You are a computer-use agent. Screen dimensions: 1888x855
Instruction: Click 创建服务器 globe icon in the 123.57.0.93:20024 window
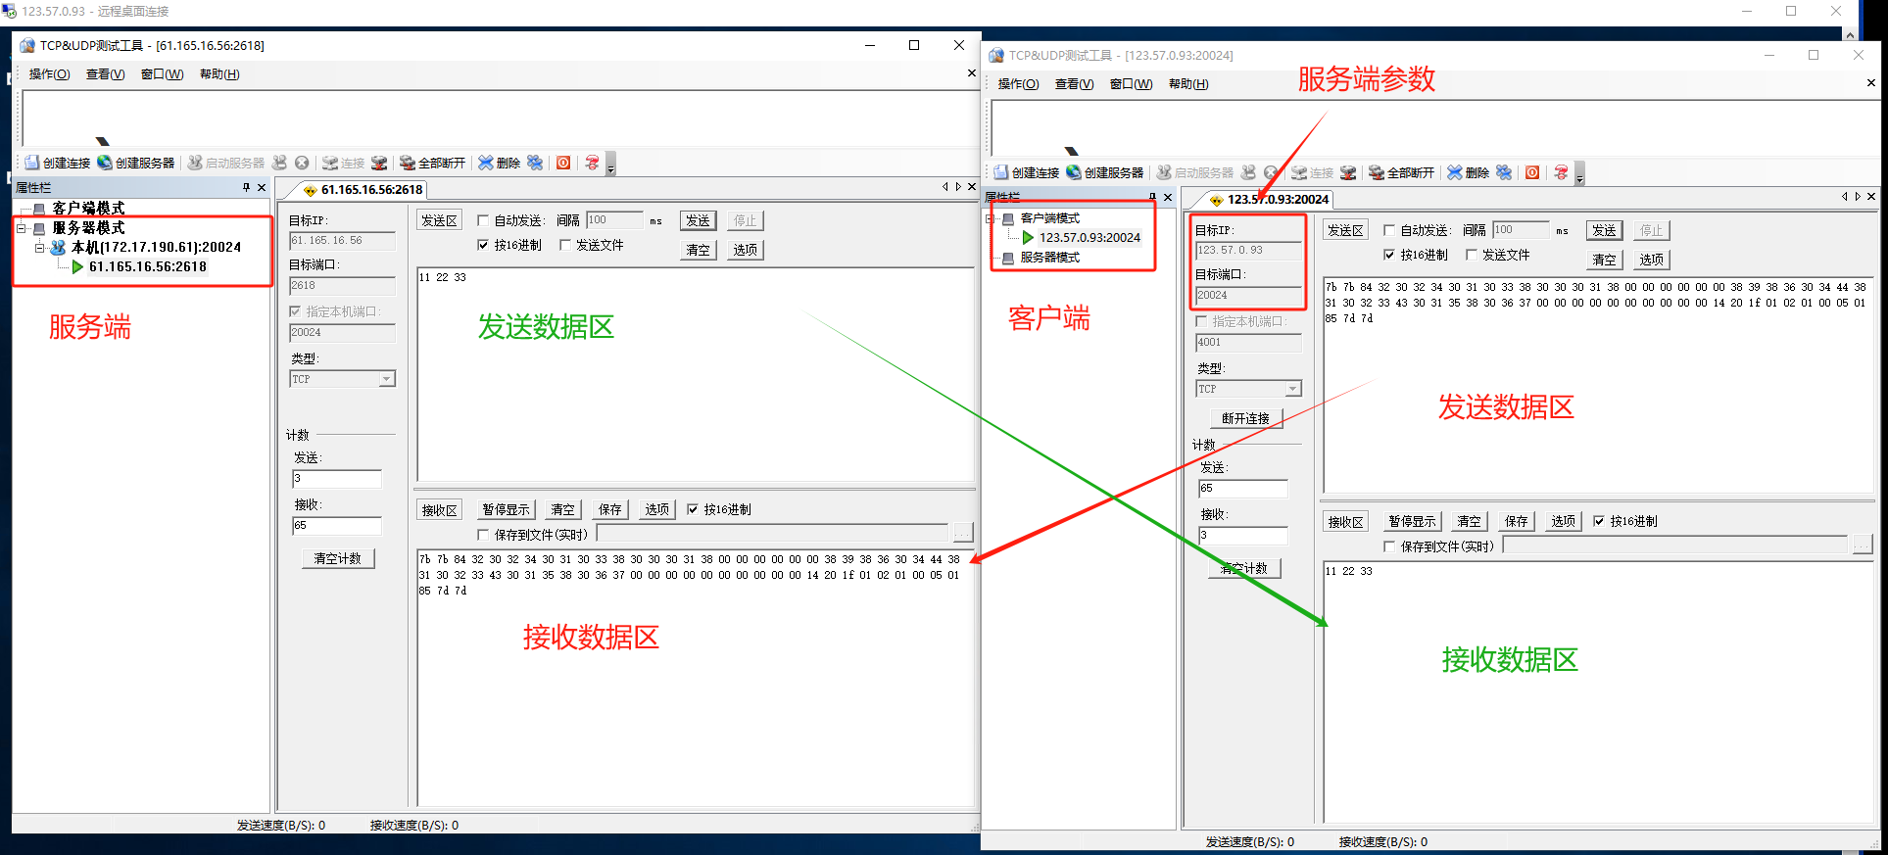pos(1074,172)
